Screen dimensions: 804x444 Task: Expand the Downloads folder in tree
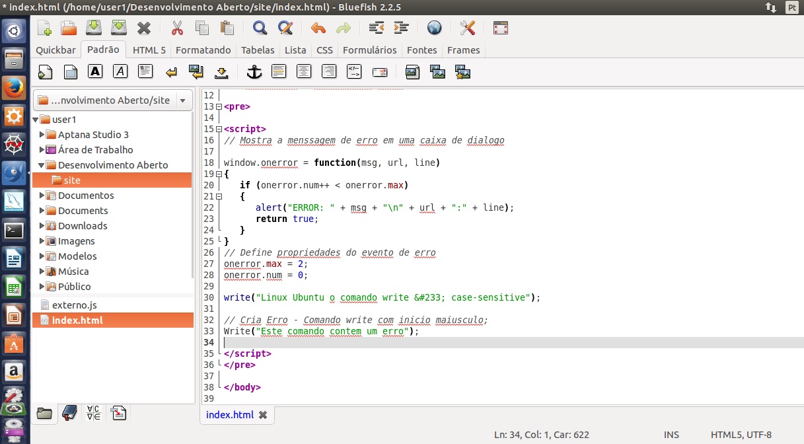[42, 226]
